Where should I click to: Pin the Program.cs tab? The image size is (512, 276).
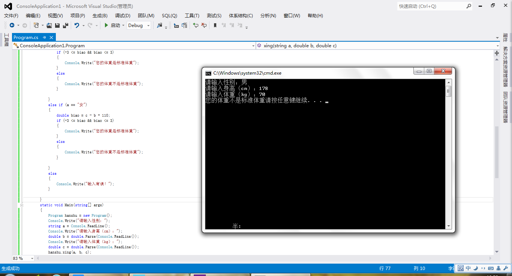click(44, 37)
